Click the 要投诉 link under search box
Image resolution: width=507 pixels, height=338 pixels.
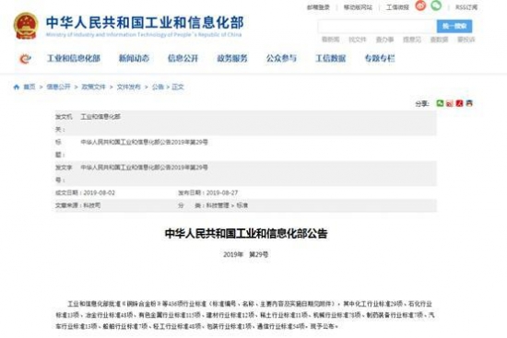466,40
